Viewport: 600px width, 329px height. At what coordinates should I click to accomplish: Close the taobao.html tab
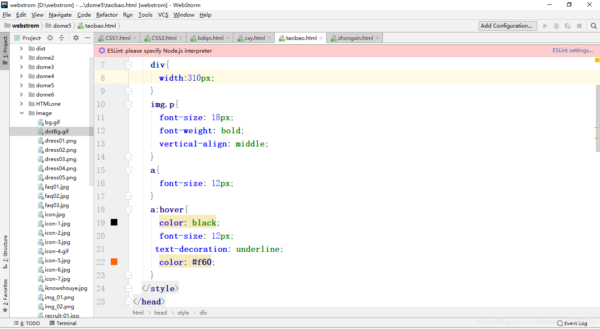pos(321,38)
